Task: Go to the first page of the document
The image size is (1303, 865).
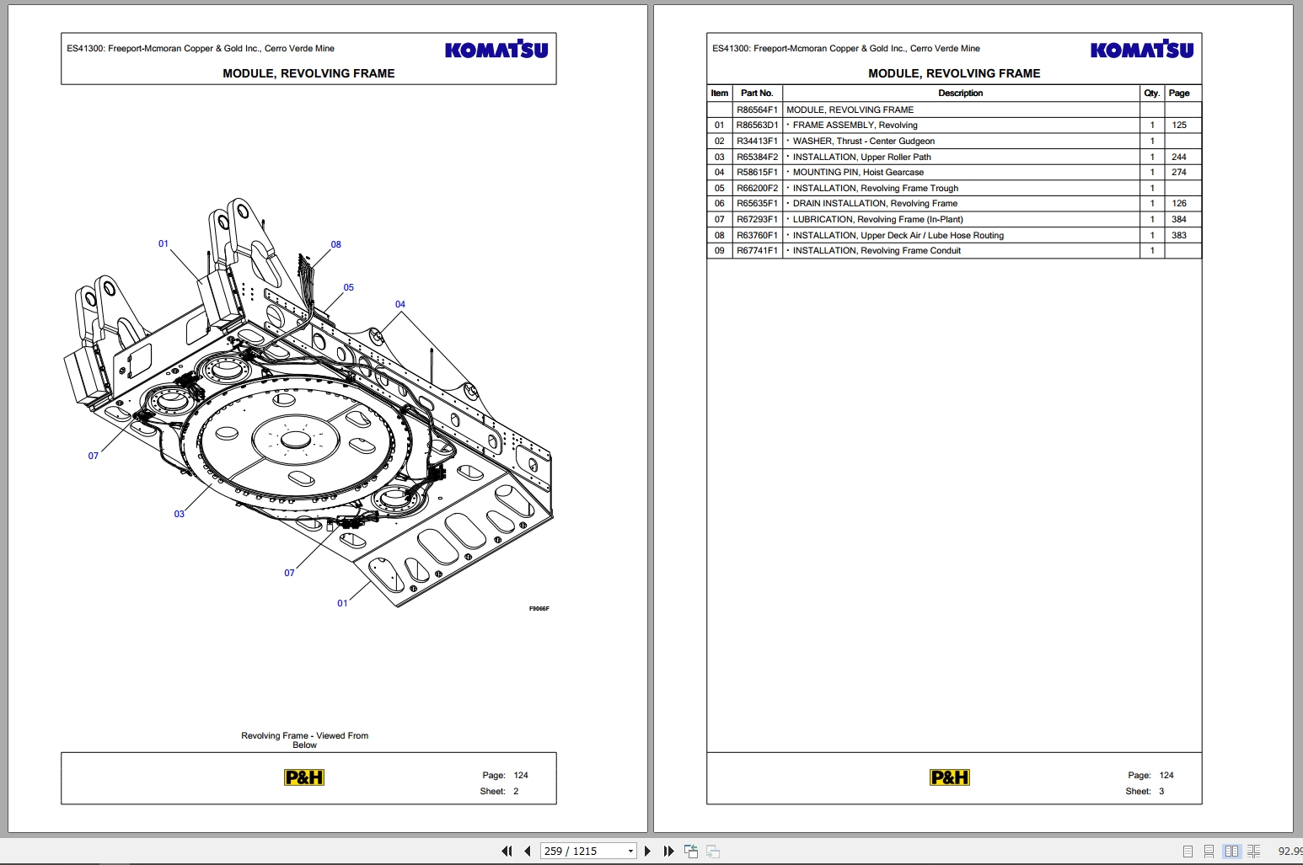Action: 507,851
